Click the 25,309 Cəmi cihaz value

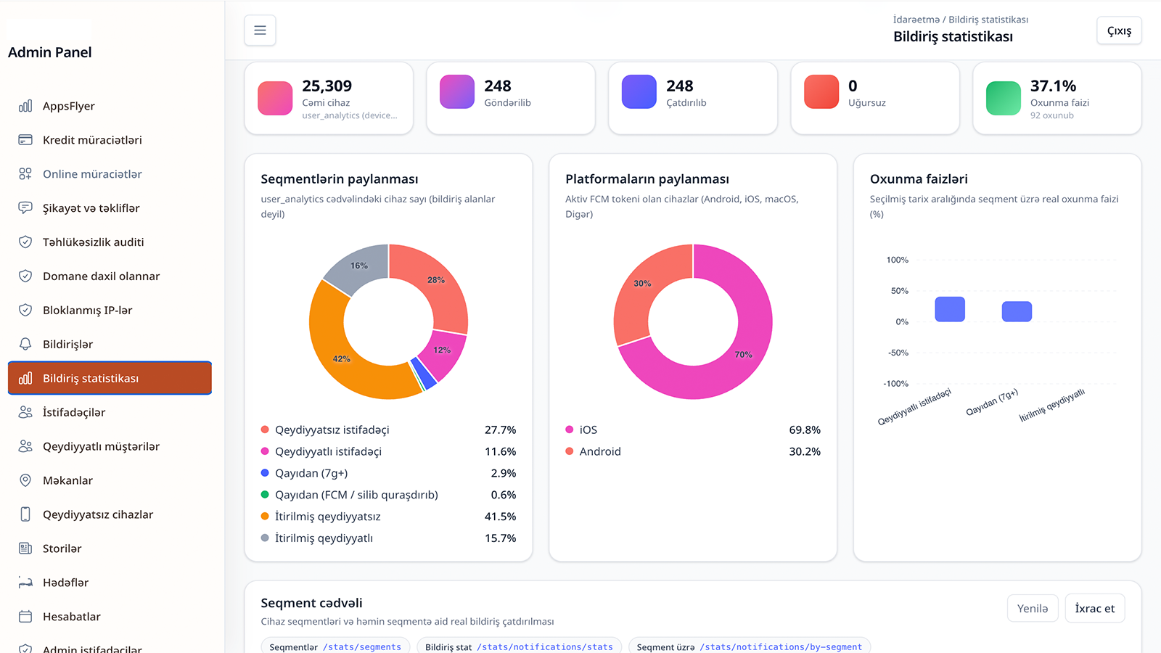[327, 86]
